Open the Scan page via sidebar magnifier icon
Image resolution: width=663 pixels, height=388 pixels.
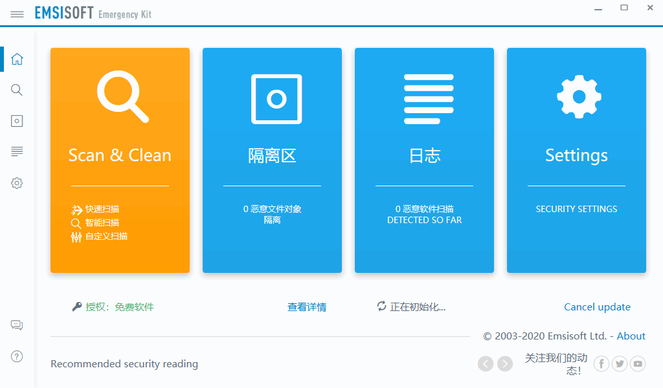17,90
